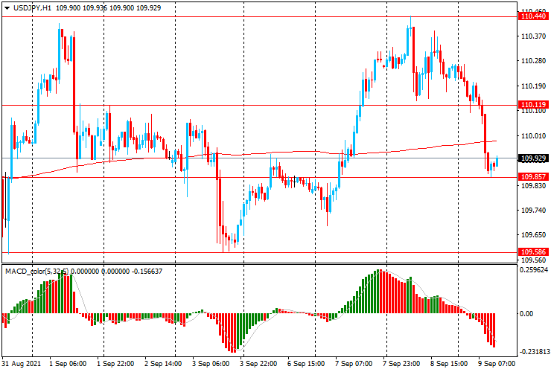Click the 8 Sep 15:00 time label
Screen dimensions: 551x372
pos(449,364)
